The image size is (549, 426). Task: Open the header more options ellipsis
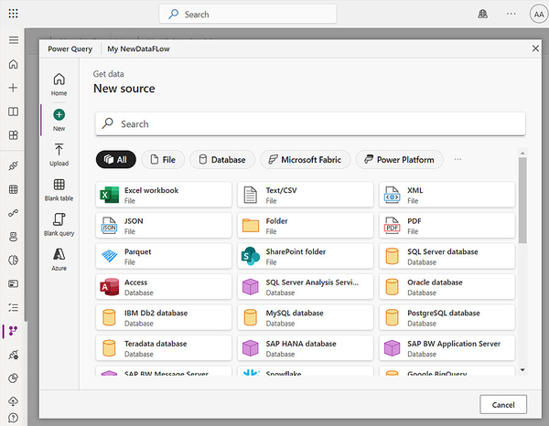pyautogui.click(x=511, y=14)
